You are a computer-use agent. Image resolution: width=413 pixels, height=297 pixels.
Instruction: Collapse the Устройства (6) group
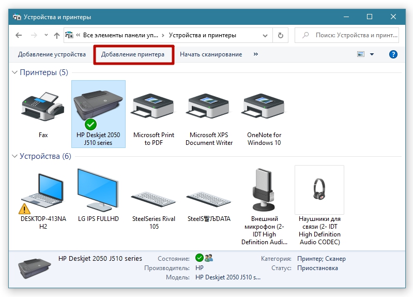pos(14,156)
